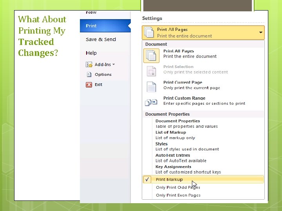Click the Print Current Page document icon
This screenshot has height=211, width=282.
(151, 87)
